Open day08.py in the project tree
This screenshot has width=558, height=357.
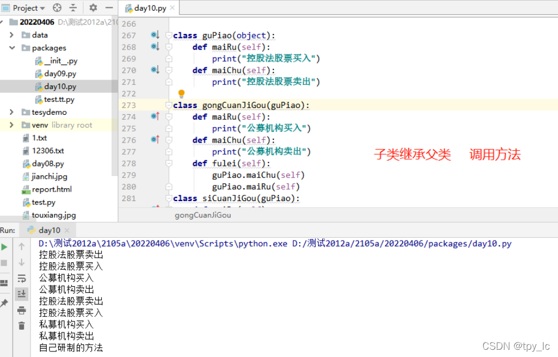tap(48, 164)
